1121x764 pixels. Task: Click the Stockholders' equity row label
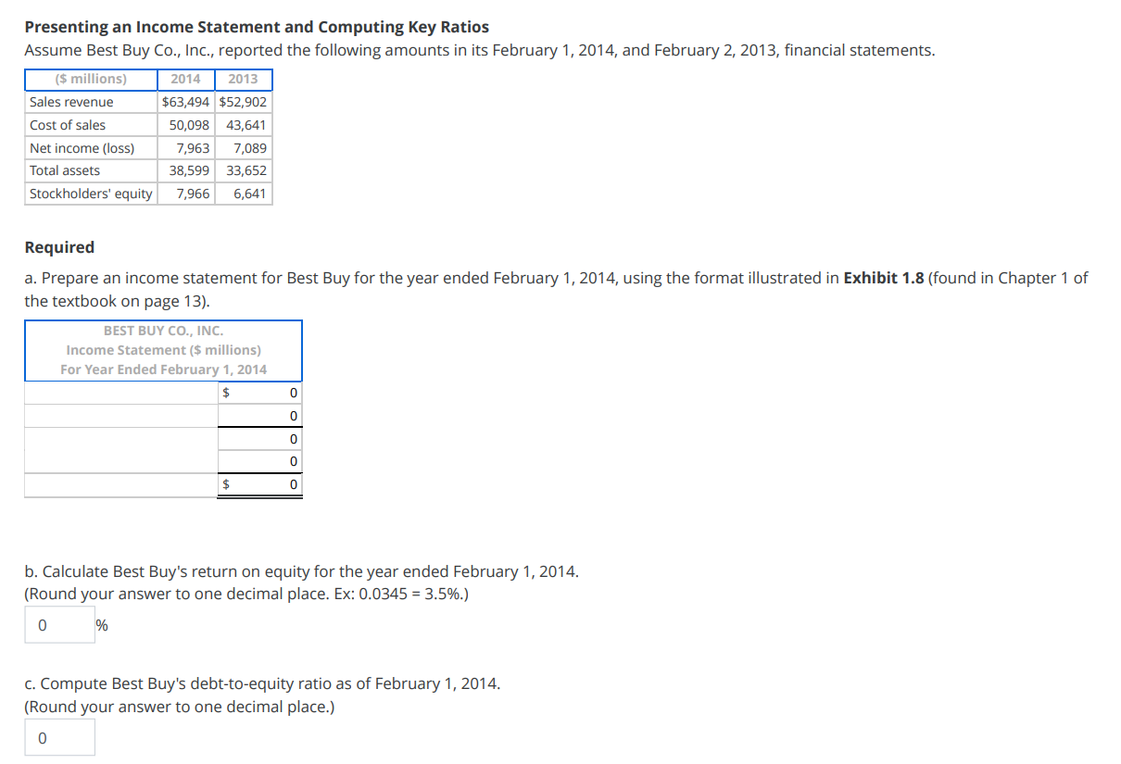[90, 194]
